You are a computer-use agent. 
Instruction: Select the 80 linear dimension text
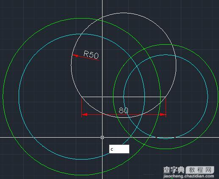tap(124, 111)
